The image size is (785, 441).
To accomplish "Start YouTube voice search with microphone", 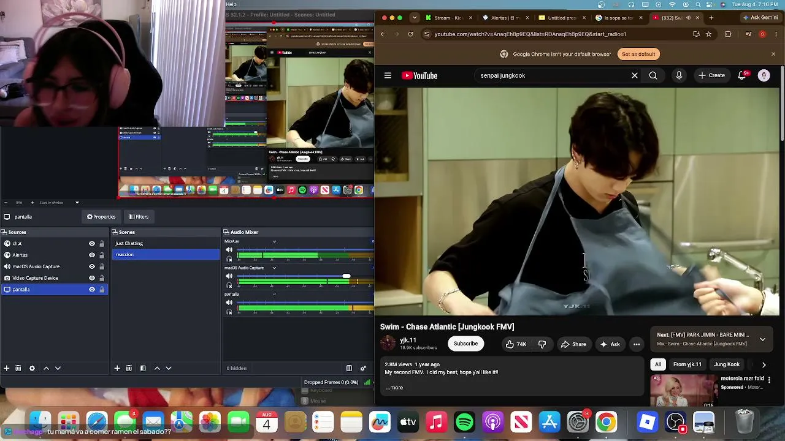I will (x=679, y=75).
